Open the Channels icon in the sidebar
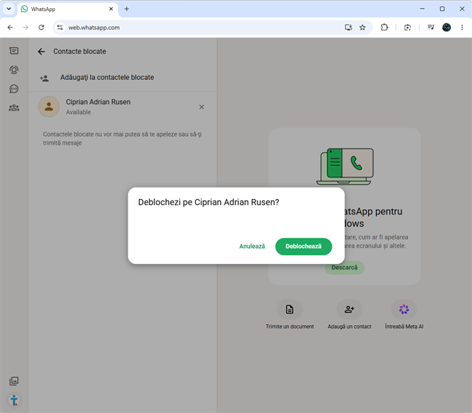Screen dimensions: 472x413 tap(14, 89)
